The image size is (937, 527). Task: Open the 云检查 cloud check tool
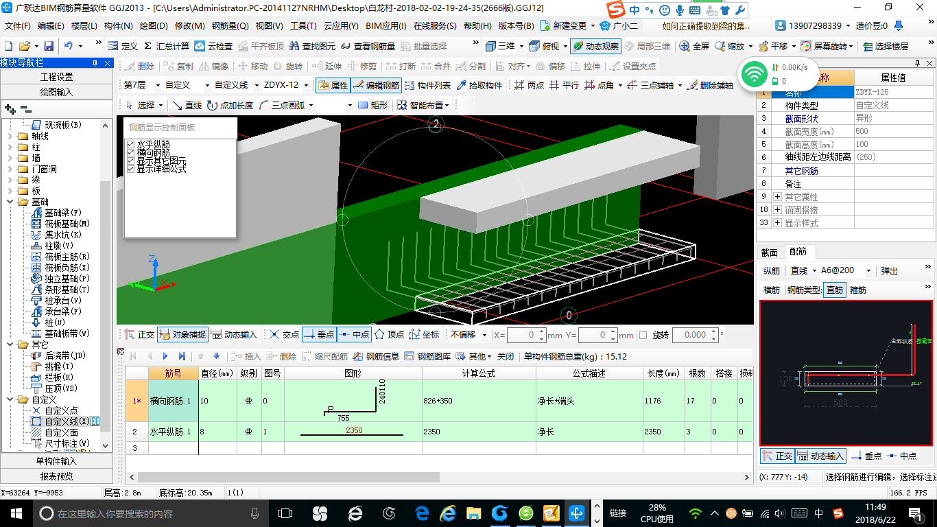pos(213,46)
